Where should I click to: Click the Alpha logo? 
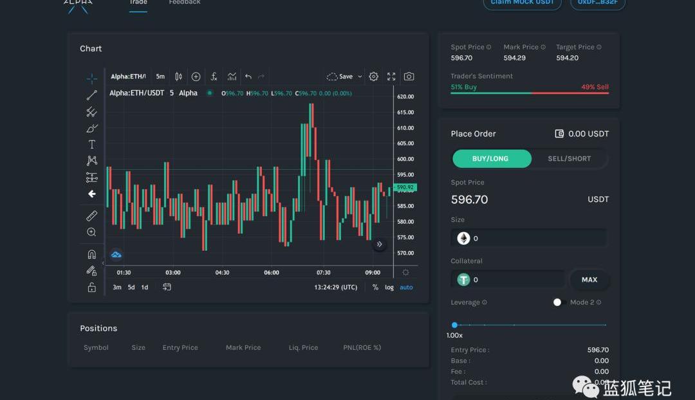[78, 5]
